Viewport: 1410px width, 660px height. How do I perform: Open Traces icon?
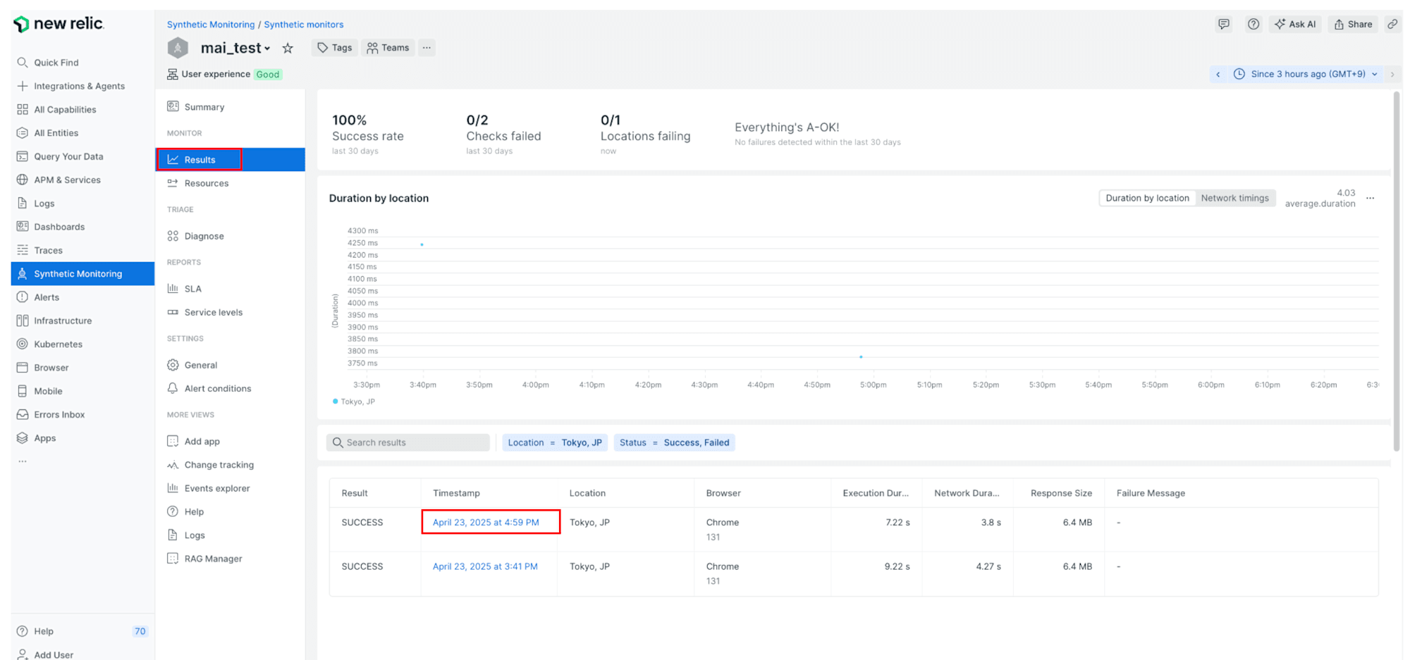(23, 250)
